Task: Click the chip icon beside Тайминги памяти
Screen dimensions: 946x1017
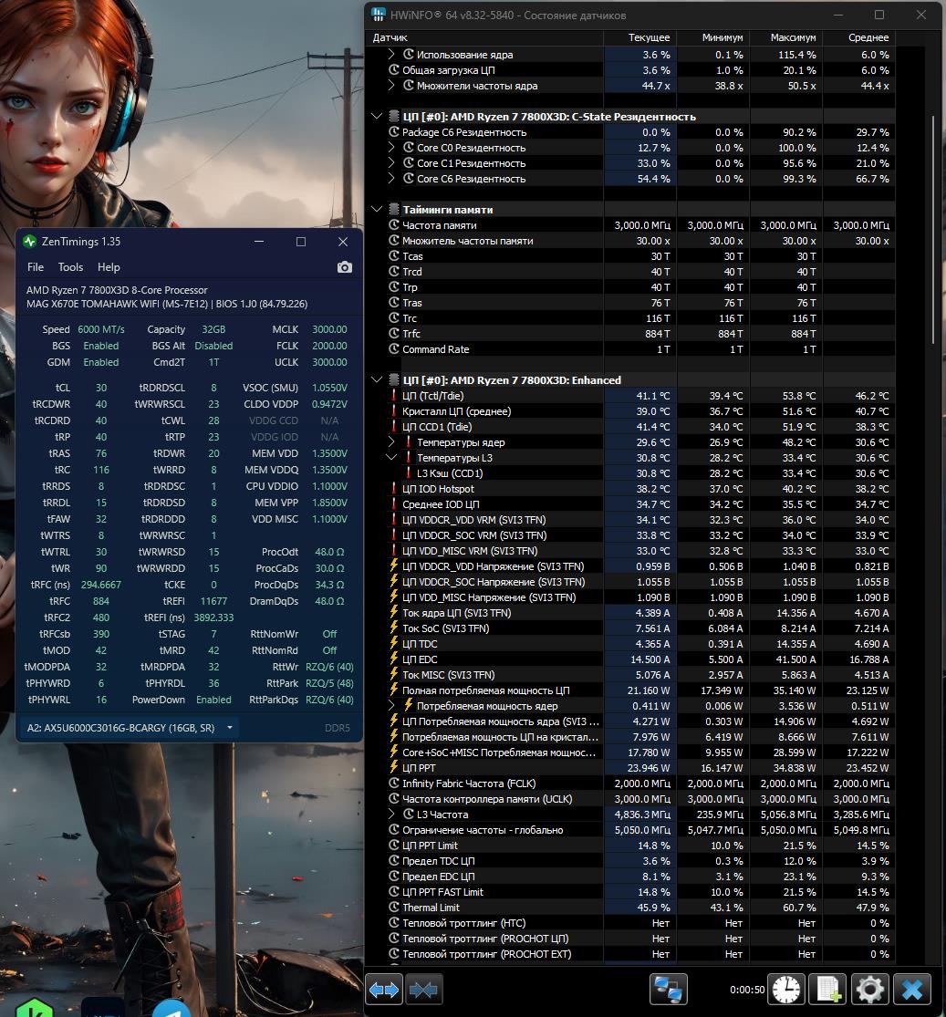Action: click(393, 210)
